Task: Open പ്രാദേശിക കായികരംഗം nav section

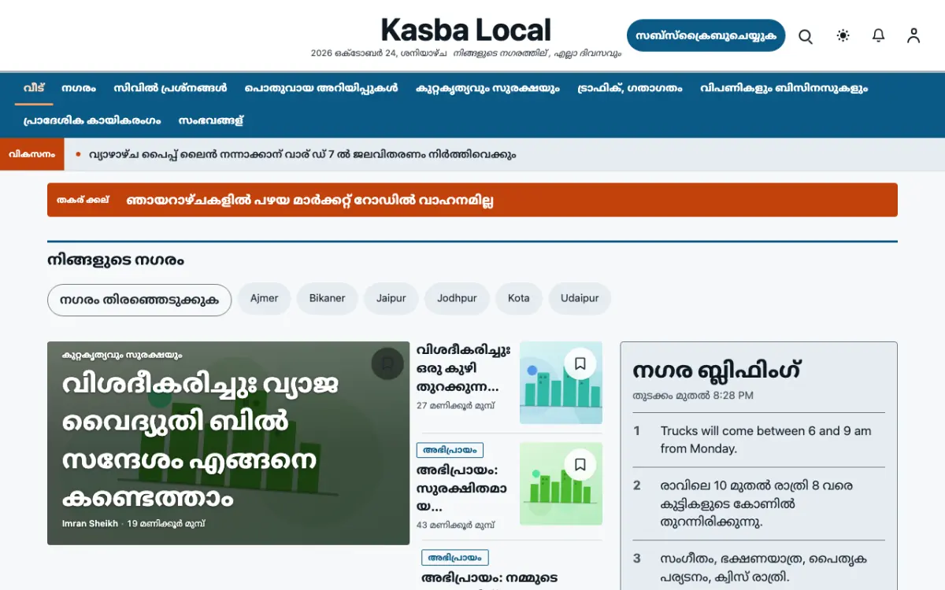Action: coord(92,120)
